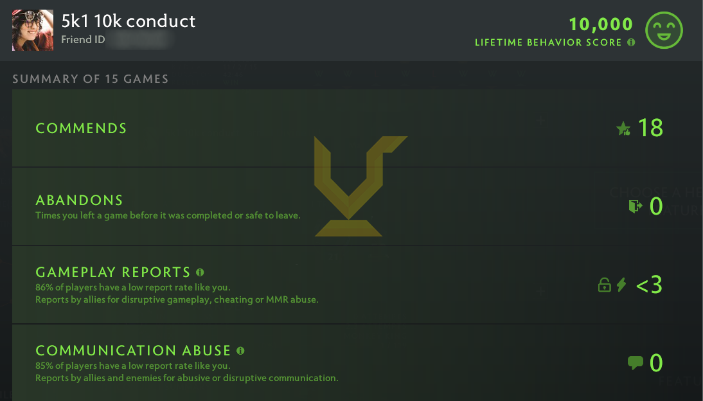Click the player avatar thumbnail
703x401 pixels.
pos(33,30)
